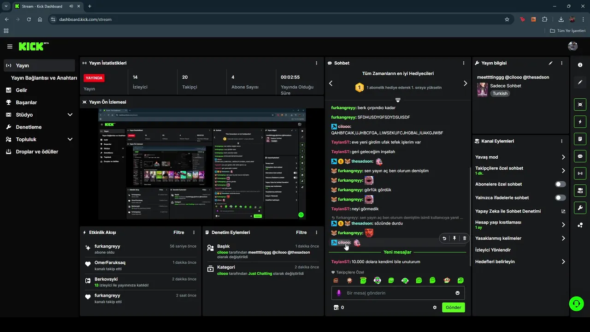590x332 pixels.
Task: Open Yapay Zeka ile Sohbet Denetimi external link icon
Action: click(563, 211)
